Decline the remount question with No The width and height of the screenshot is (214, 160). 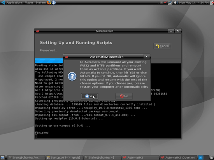point(124,96)
